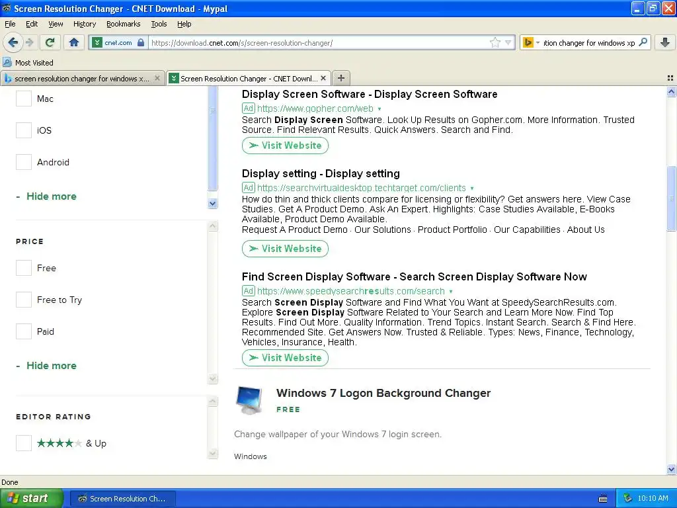
Task: Click Visit Website under Display setting ad
Action: pos(285,249)
